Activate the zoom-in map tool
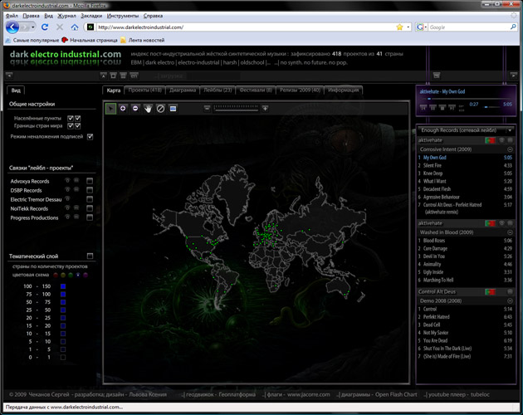The height and width of the screenshot is (415, 523). (x=123, y=109)
